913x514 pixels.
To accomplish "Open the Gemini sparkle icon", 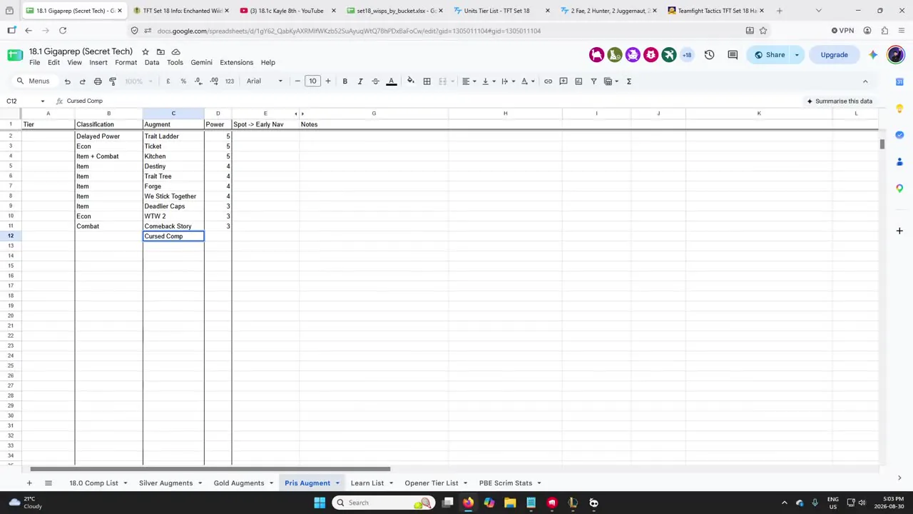I will coord(873,55).
